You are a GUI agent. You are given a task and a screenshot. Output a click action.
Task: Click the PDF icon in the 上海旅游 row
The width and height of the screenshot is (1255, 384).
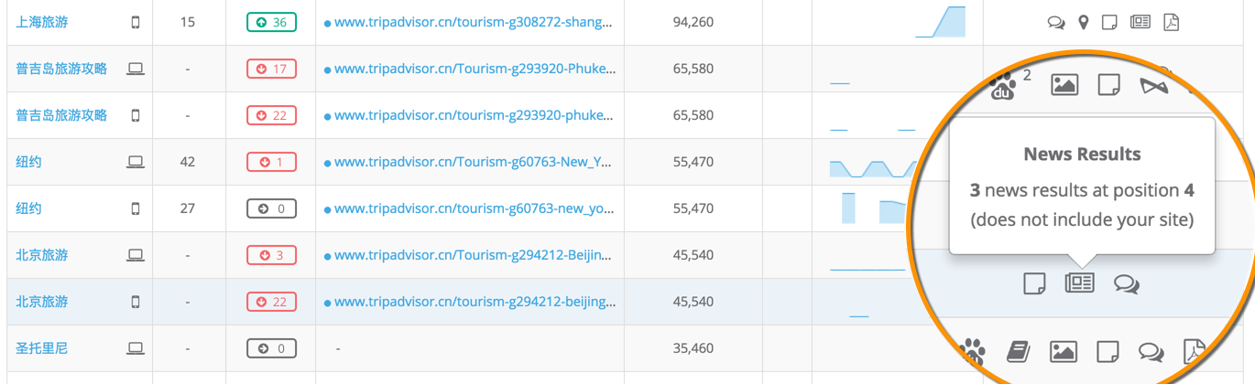1171,22
